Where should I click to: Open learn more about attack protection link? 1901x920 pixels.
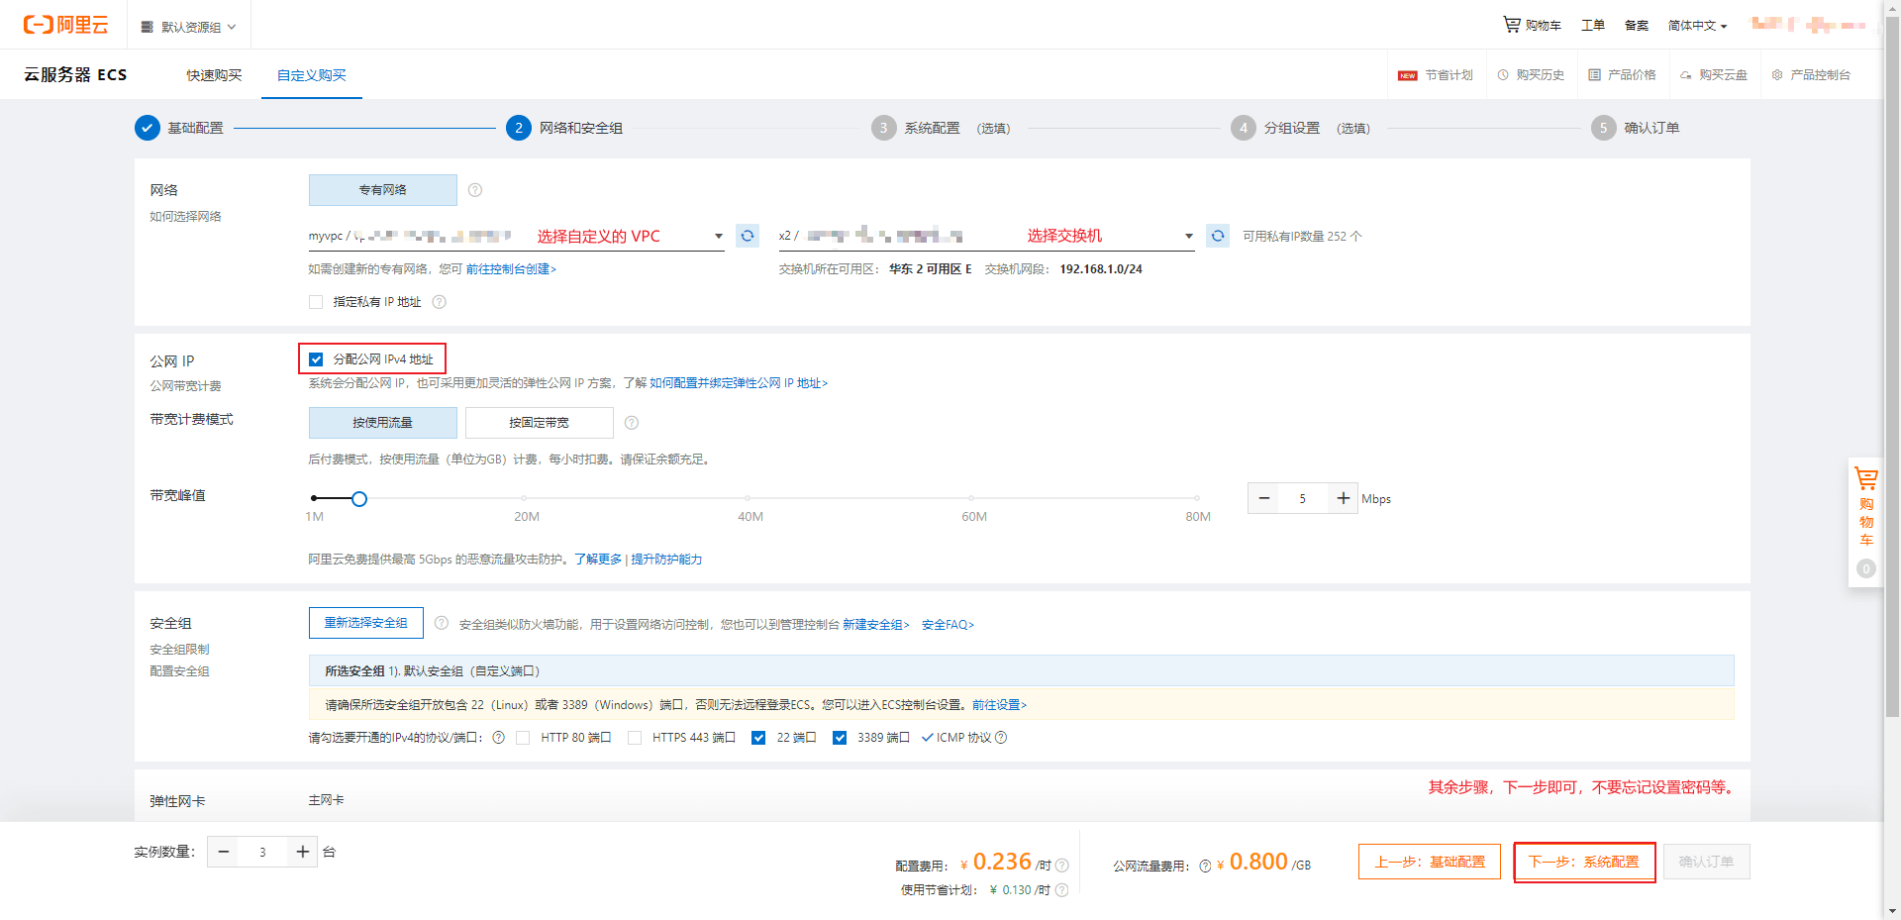click(x=598, y=560)
